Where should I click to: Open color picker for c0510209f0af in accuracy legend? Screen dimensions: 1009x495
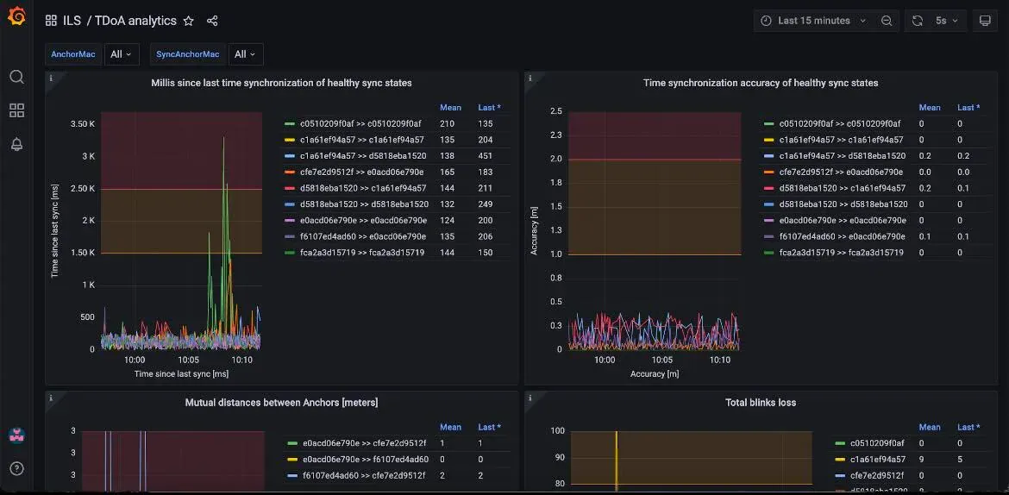click(x=768, y=123)
